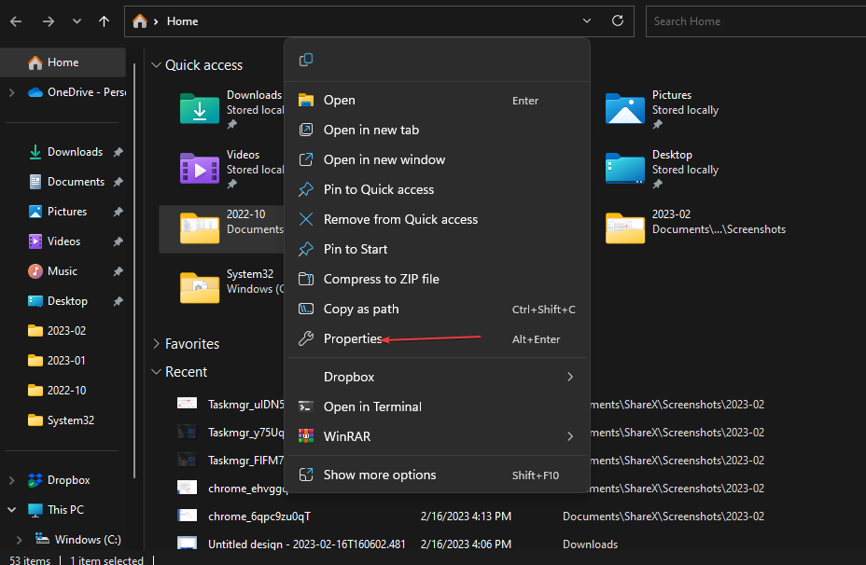Unpin Downloads using its sidebar pin icon
The image size is (866, 565).
(x=118, y=151)
